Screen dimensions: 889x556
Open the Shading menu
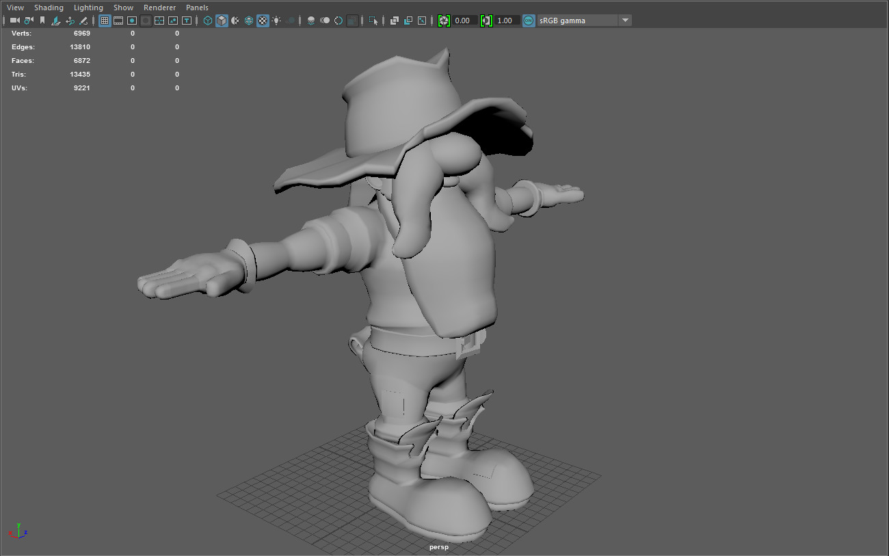[49, 8]
